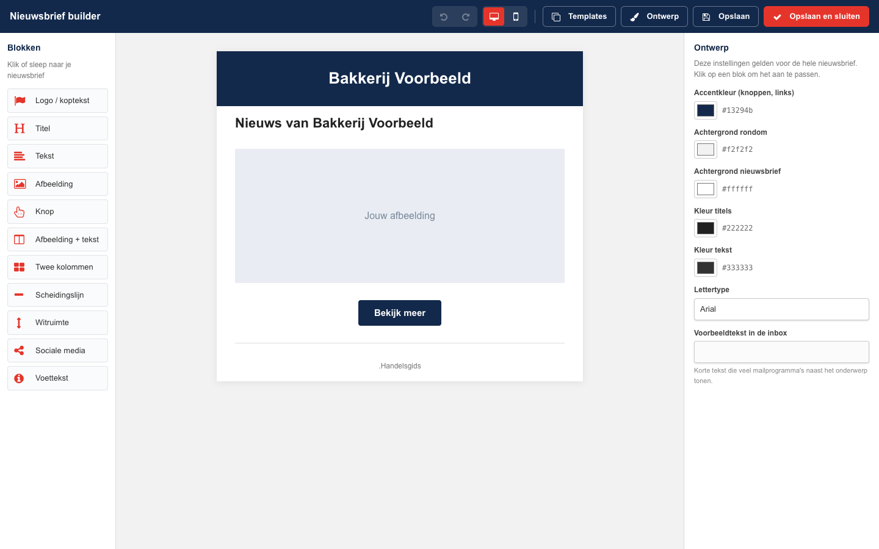
Task: Click the #f2f2f2 color value
Action: point(737,149)
